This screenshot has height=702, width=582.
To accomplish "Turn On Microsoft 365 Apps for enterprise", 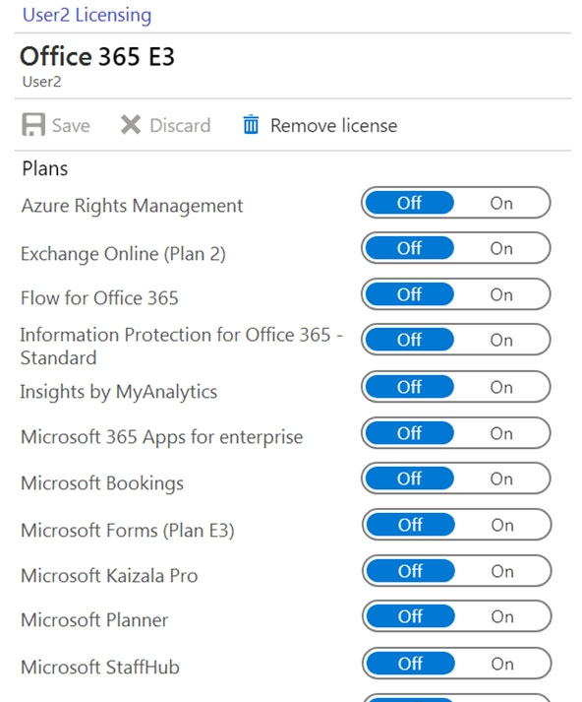I will [x=501, y=433].
